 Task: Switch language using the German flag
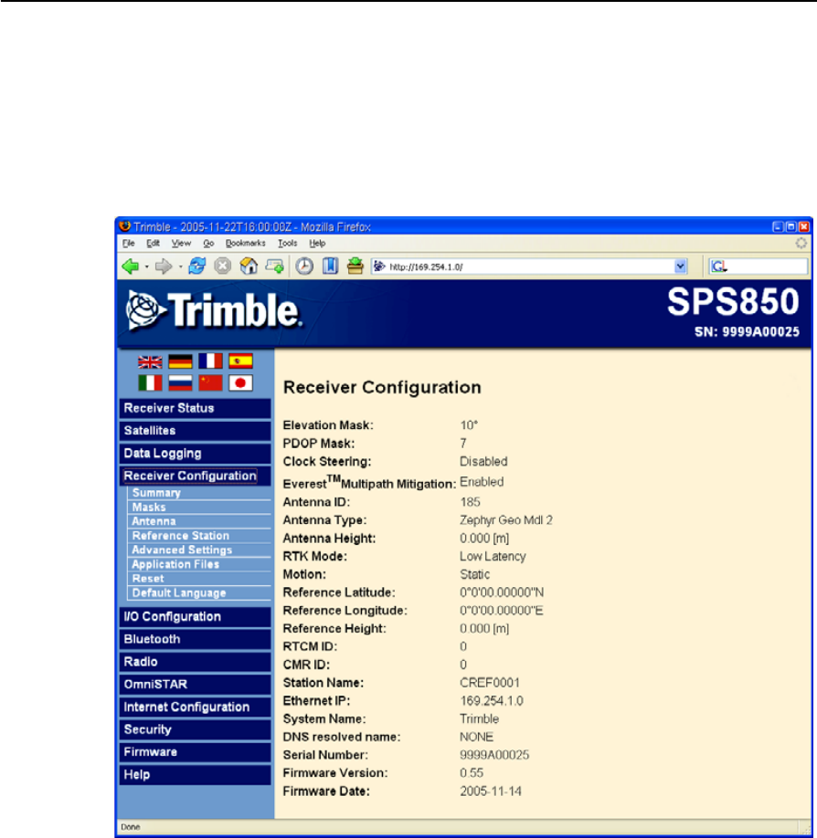[180, 361]
